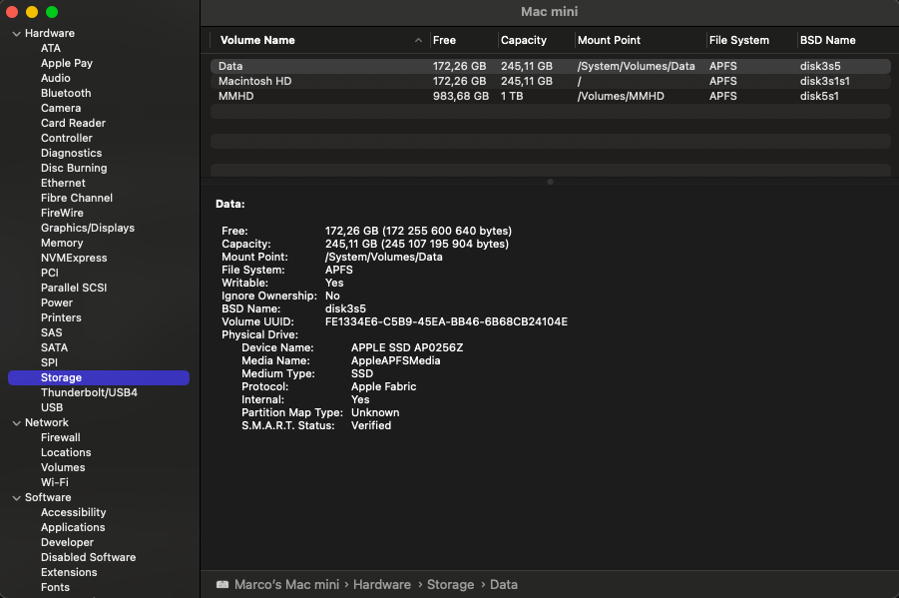Click the sort arrow in Volume Name header
The image size is (899, 598).
point(418,40)
